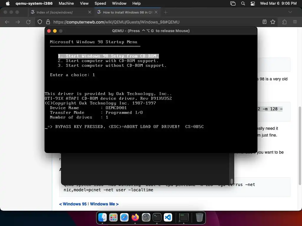The image size is (302, 226).
Task: Open the Speed menu
Action: point(100,4)
